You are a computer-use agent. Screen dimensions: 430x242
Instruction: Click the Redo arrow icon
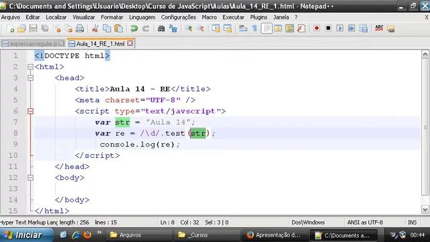coord(146,28)
